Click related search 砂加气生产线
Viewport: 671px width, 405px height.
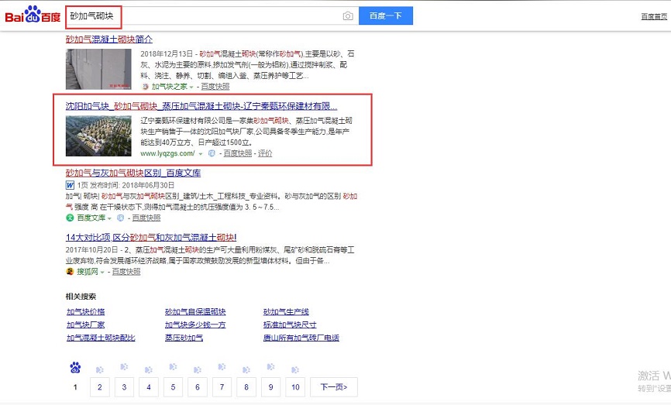click(x=286, y=312)
